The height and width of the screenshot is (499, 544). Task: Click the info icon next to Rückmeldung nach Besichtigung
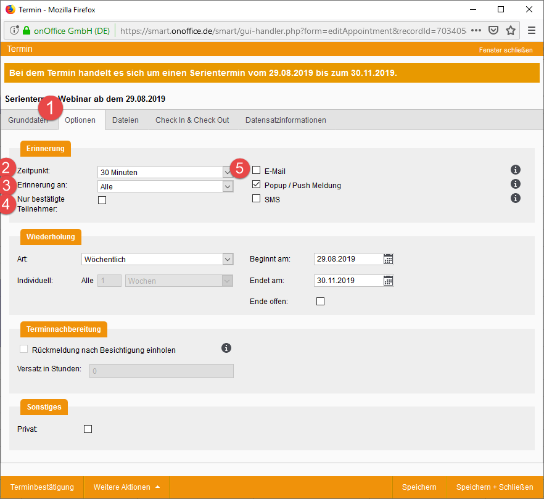(x=226, y=348)
